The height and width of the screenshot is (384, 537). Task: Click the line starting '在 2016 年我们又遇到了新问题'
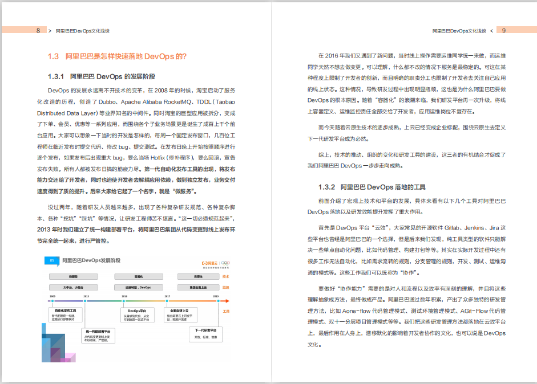412,56
